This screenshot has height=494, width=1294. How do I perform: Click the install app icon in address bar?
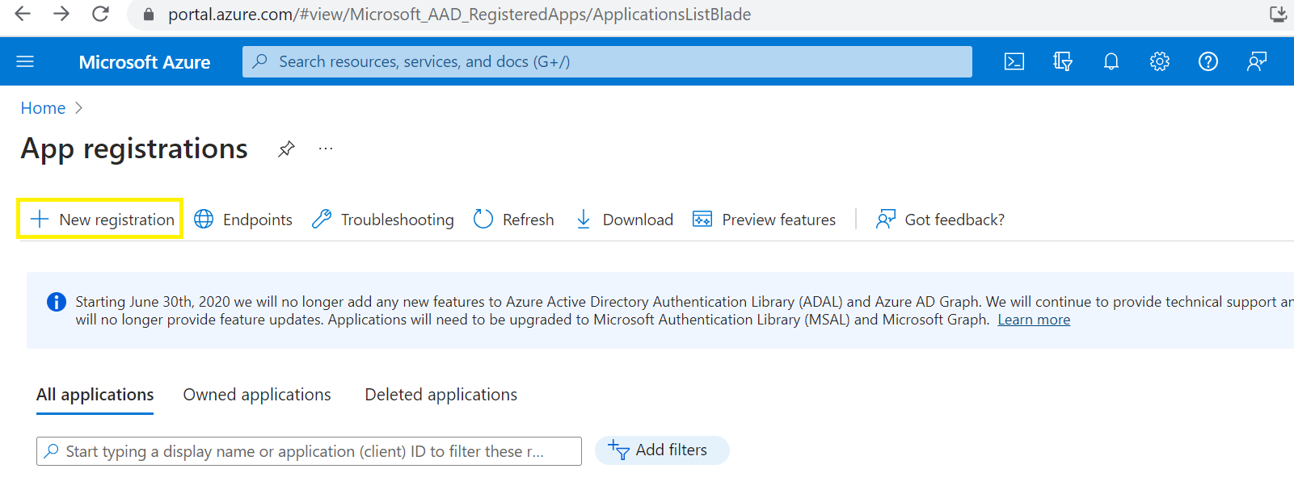click(1278, 14)
